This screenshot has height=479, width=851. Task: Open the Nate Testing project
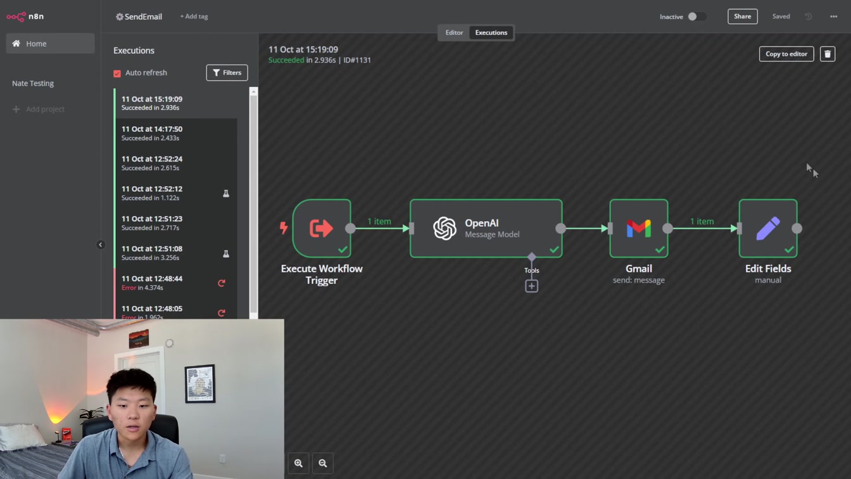pos(33,83)
